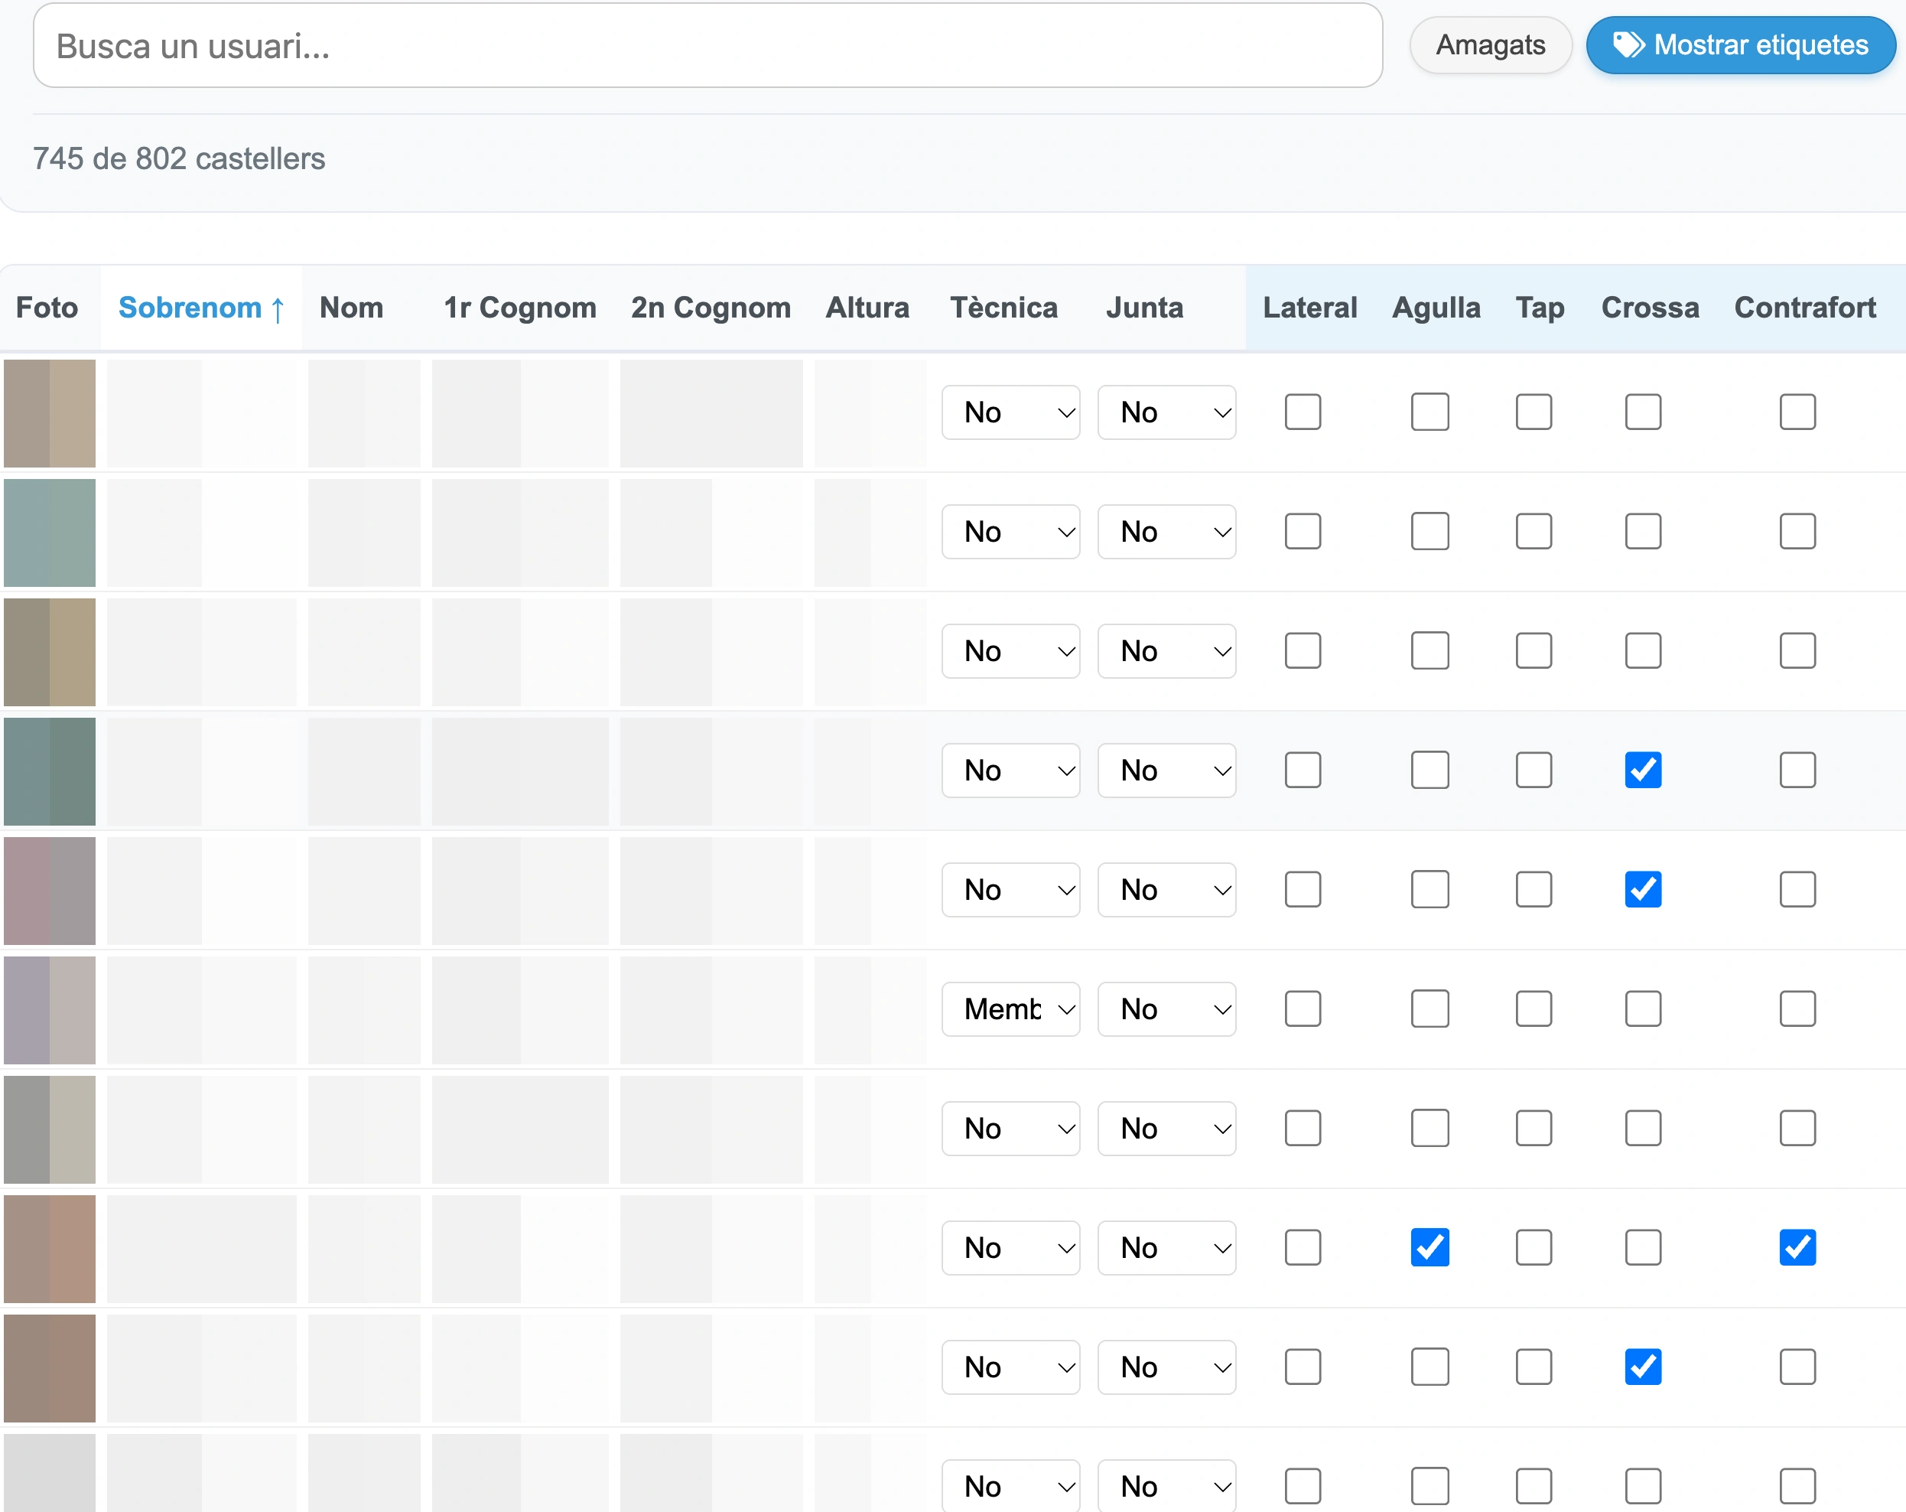This screenshot has height=1512, width=1906.
Task: Uncheck the checked Contrafort checkbox
Action: click(1797, 1247)
